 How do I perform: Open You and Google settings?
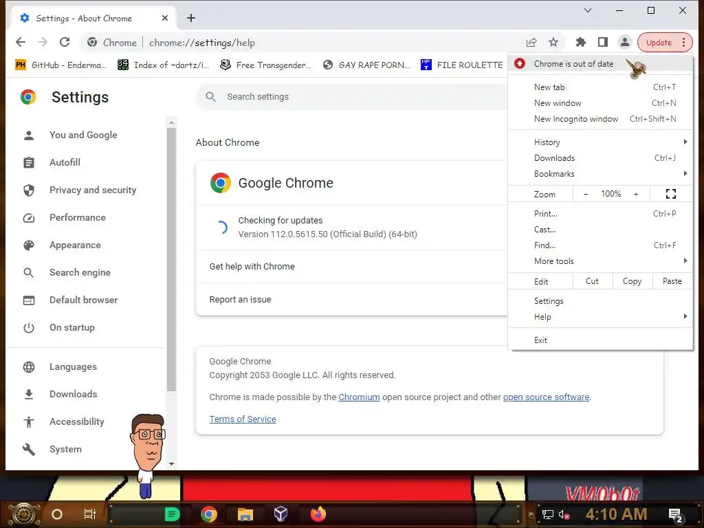point(83,135)
